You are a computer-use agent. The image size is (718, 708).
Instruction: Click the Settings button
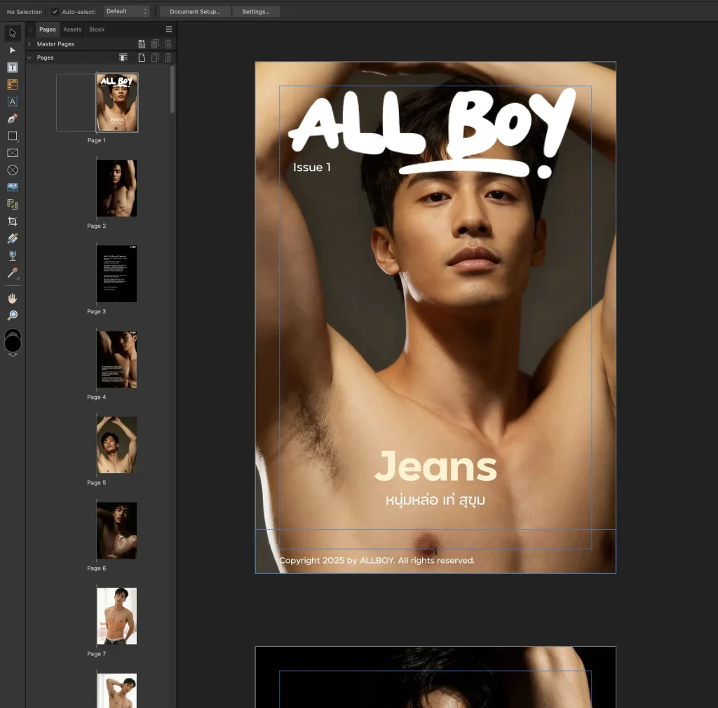pyautogui.click(x=256, y=12)
